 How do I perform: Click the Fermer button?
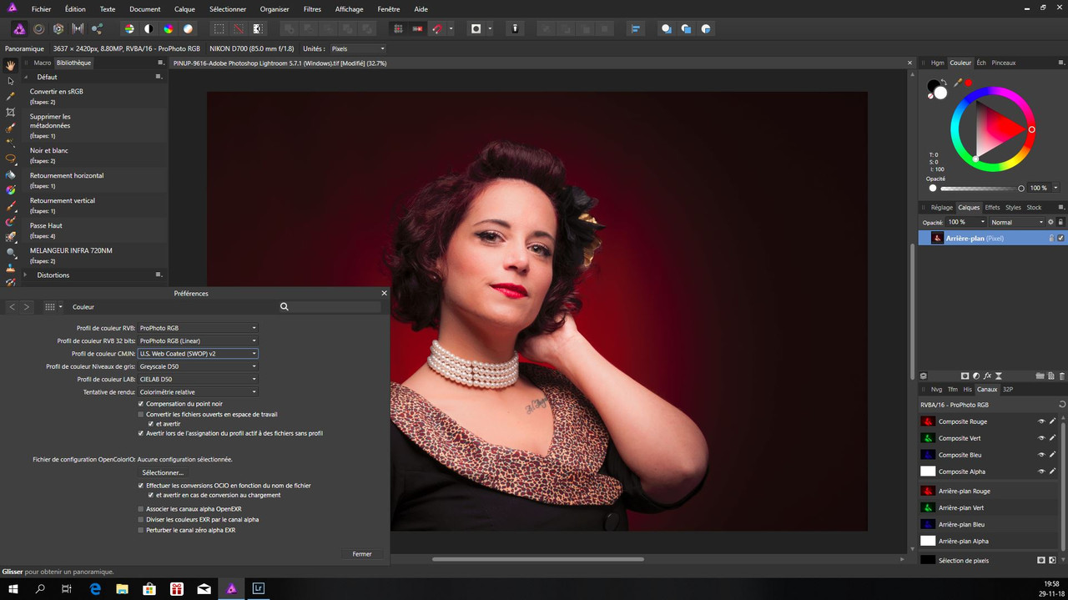tap(362, 554)
